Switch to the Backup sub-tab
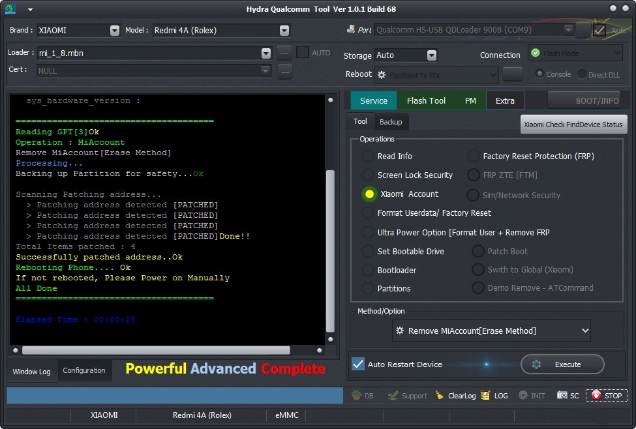The height and width of the screenshot is (429, 636). [391, 122]
